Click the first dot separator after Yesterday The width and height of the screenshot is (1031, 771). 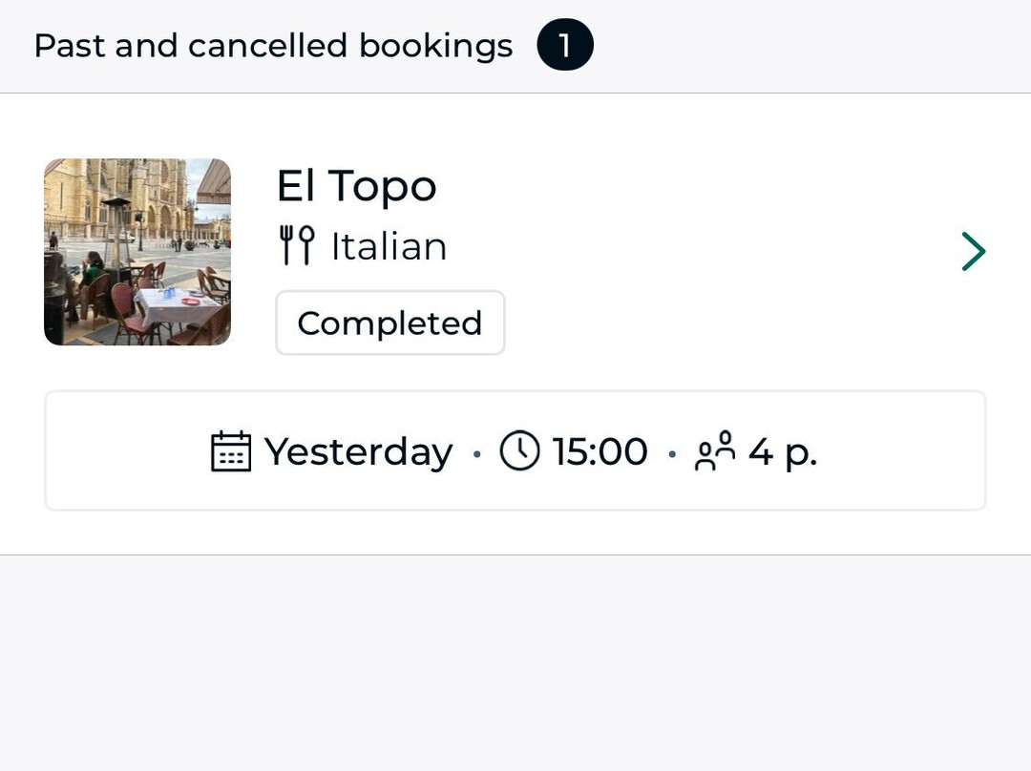pos(476,453)
